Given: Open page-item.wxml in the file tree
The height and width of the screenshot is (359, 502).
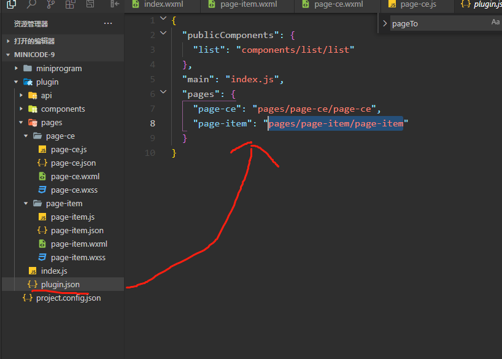Looking at the screenshot, I should point(79,244).
